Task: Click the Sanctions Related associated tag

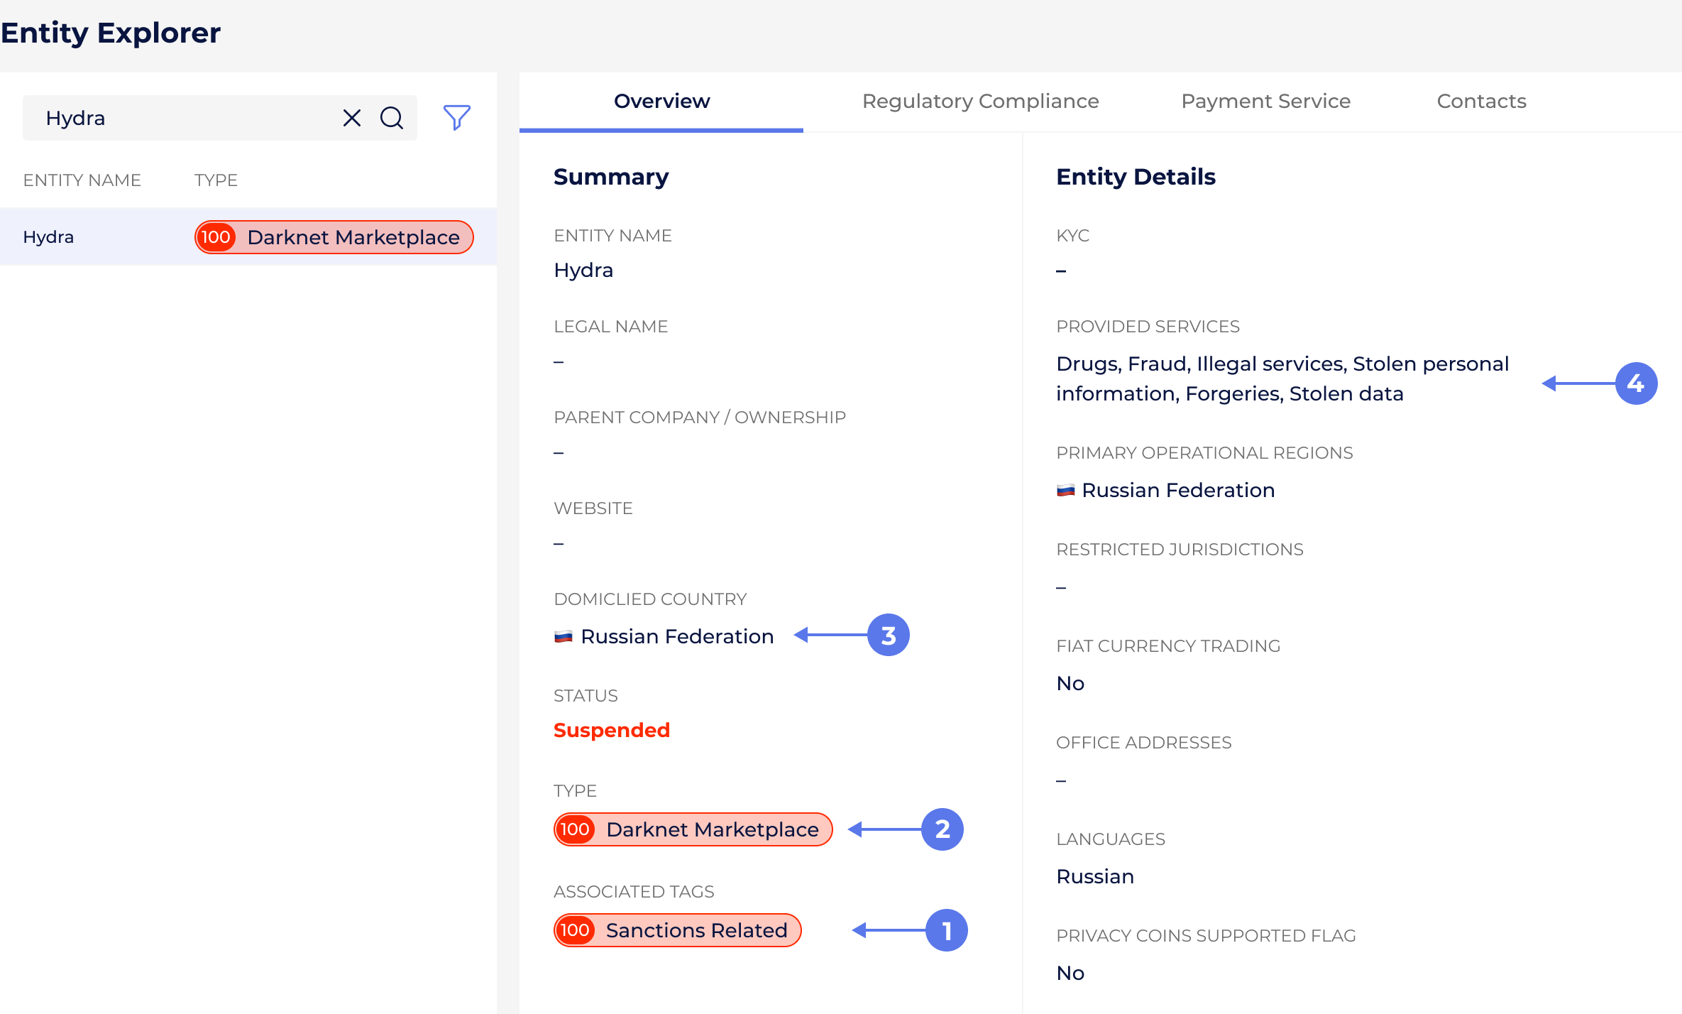Action: [677, 930]
